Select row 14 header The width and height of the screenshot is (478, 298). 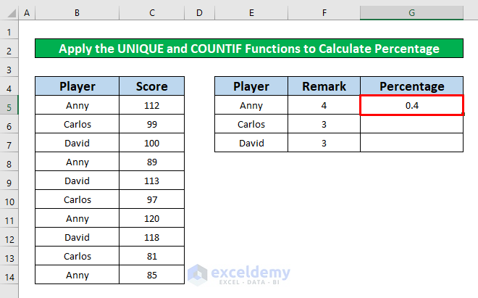9,275
